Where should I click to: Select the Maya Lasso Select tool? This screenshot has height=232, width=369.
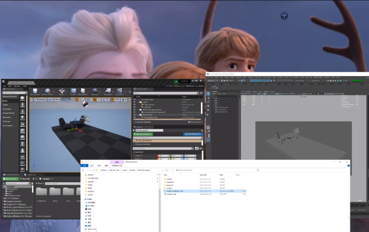[208, 98]
